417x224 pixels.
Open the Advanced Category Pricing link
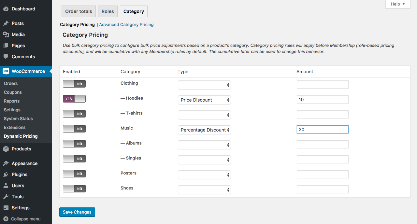(x=126, y=24)
